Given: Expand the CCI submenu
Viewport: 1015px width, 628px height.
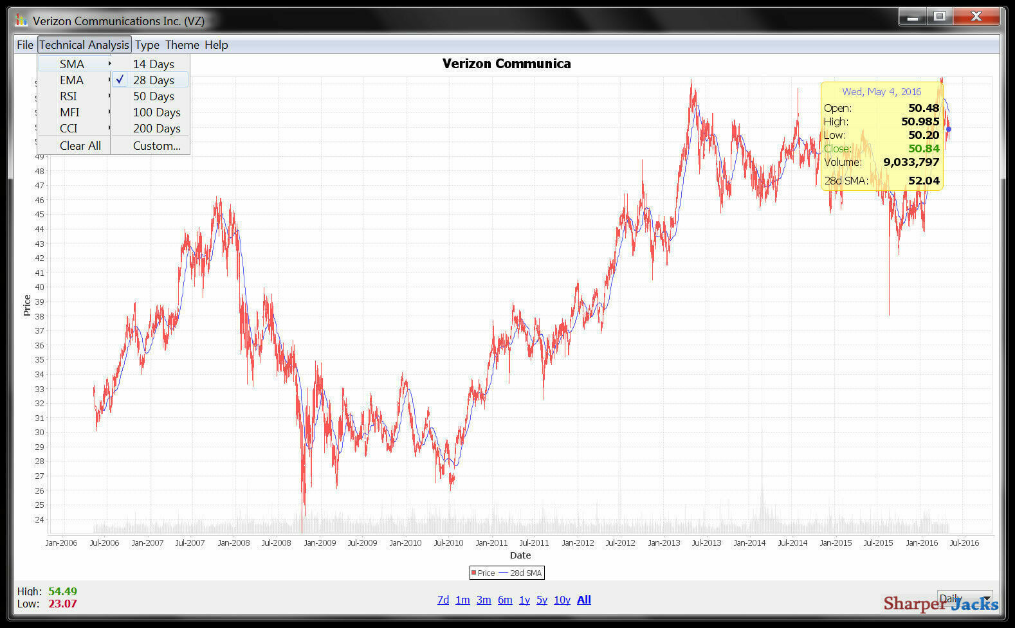Looking at the screenshot, I should point(75,128).
